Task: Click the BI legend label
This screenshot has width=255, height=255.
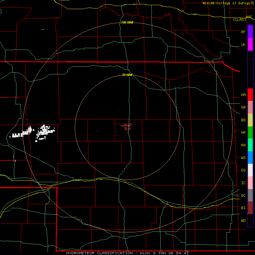Action: tap(243, 208)
